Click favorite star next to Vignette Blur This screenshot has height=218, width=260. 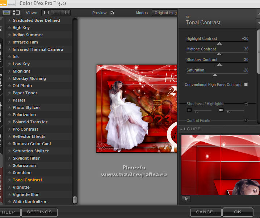click(9, 195)
